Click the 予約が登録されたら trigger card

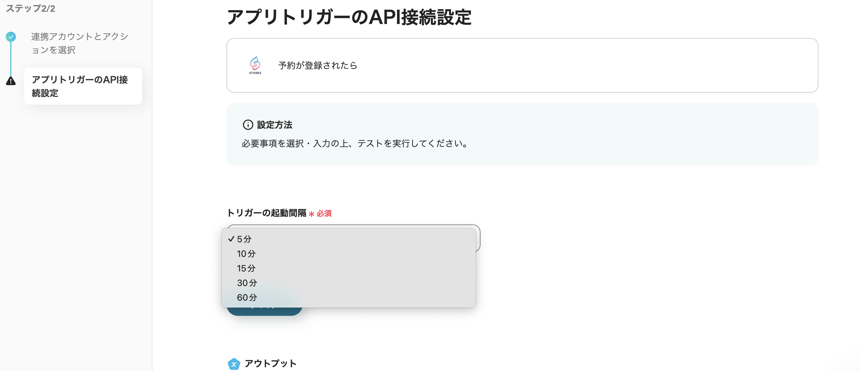522,65
